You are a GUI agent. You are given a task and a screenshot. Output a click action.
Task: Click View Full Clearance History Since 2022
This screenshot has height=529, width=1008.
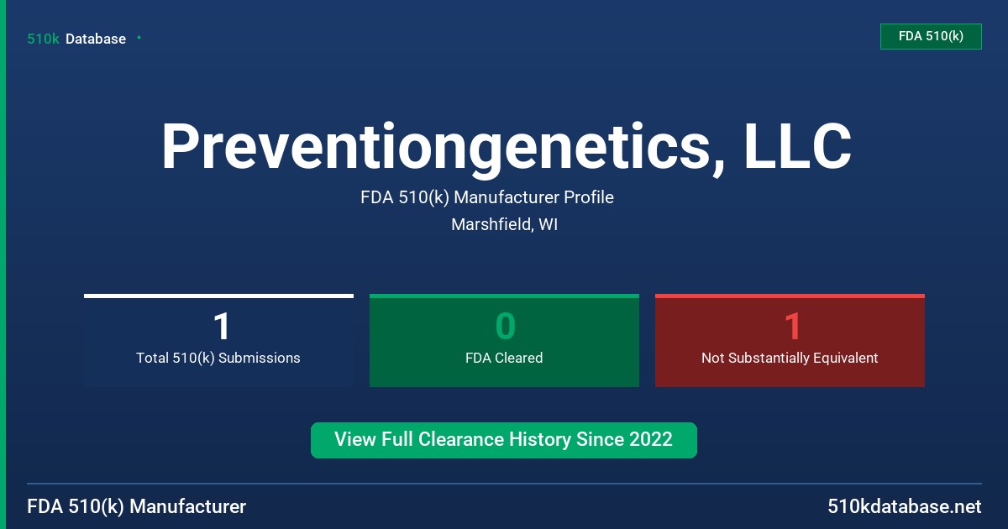pos(504,440)
